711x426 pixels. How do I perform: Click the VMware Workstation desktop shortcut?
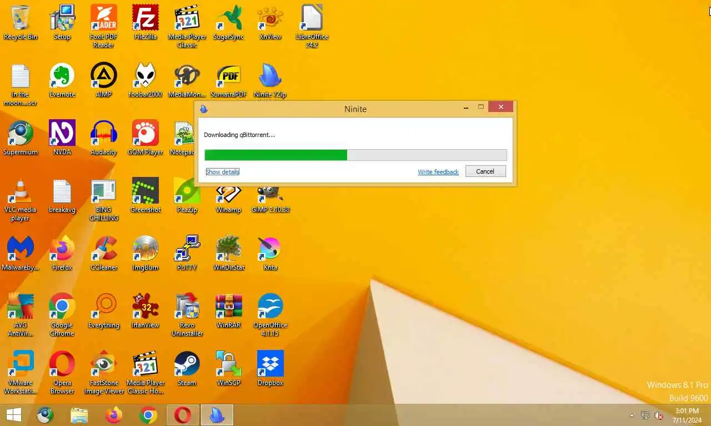pos(21,373)
